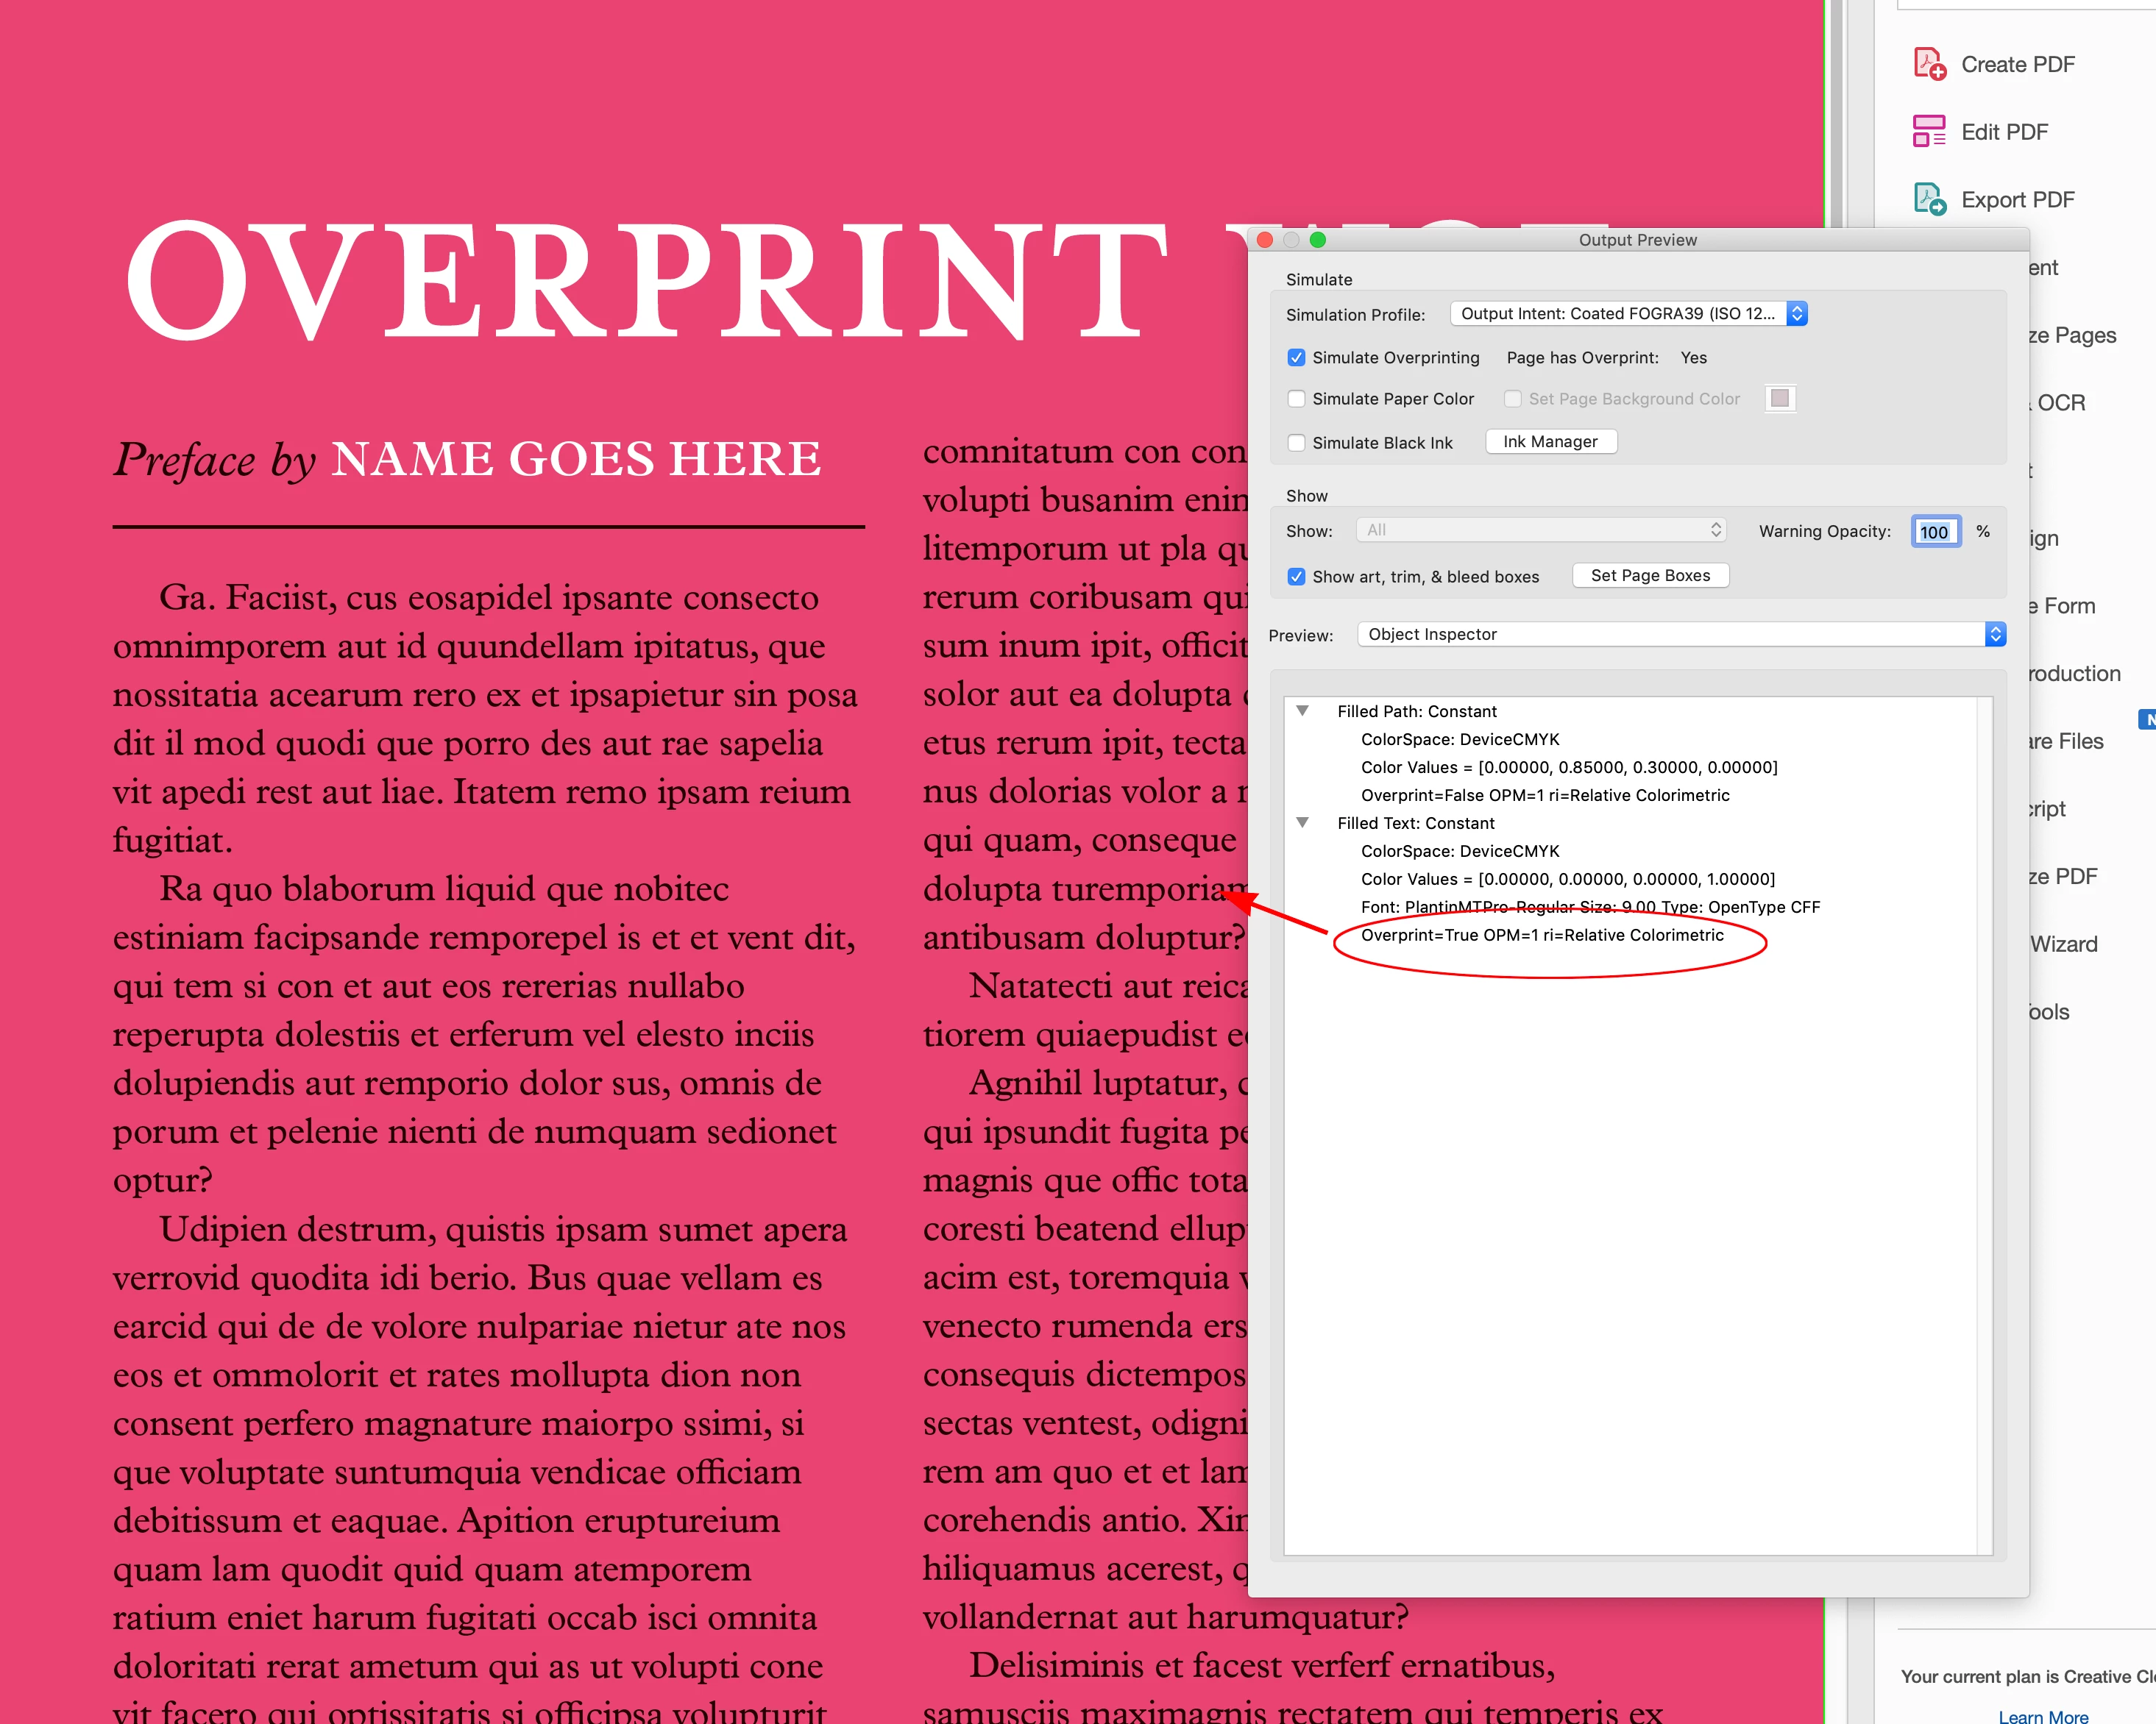2156x1724 pixels.
Task: Uncheck Simulate Overprinting checkbox
Action: tap(1296, 357)
